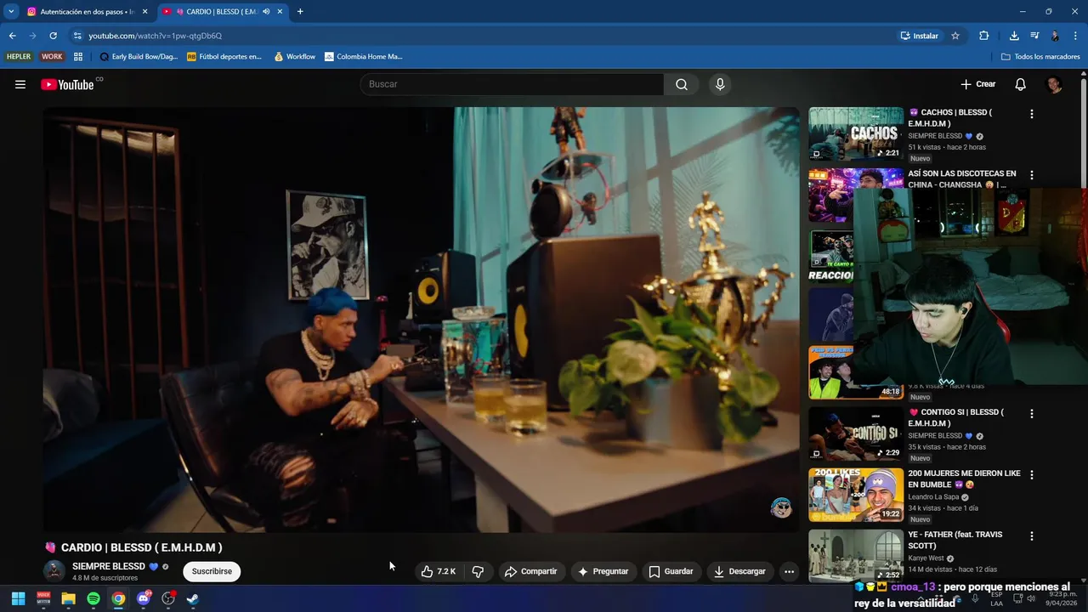Open the Workflow bookmark
This screenshot has height=612, width=1088.
pyautogui.click(x=294, y=57)
